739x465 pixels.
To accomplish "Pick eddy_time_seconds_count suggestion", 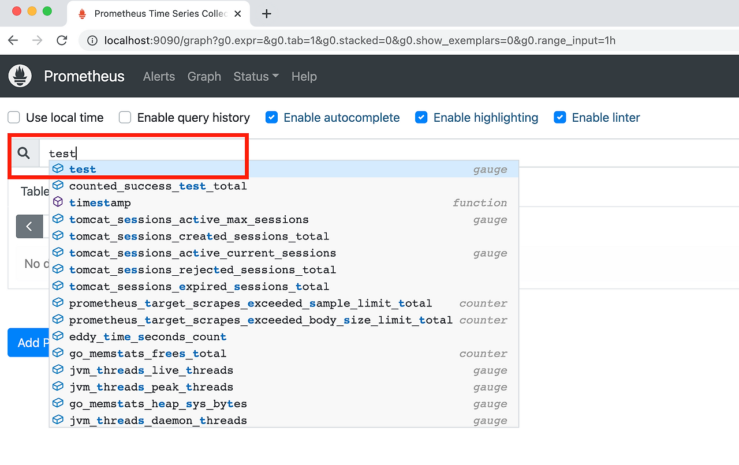I will [283, 336].
